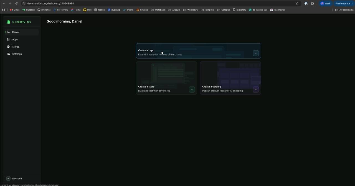
Task: Select the Create a catalog card title
Action: click(212, 87)
